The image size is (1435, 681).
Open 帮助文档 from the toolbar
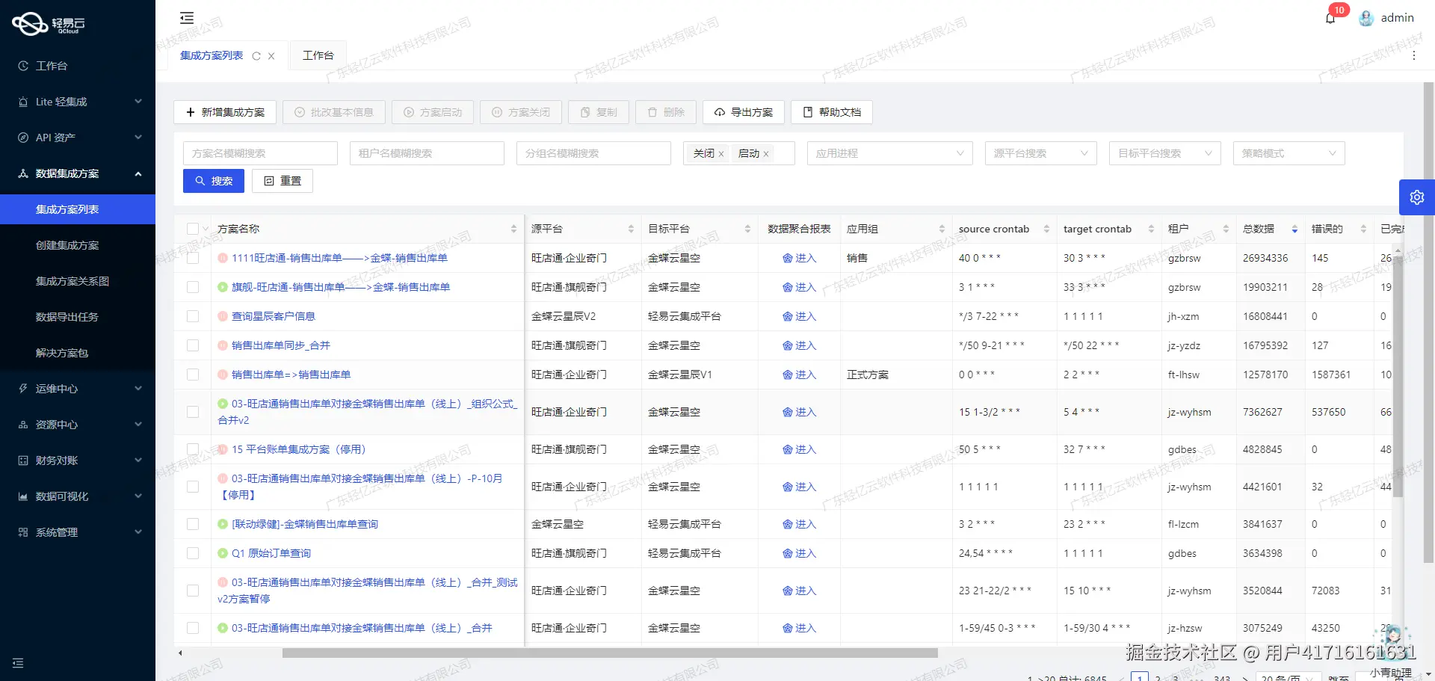tap(830, 112)
